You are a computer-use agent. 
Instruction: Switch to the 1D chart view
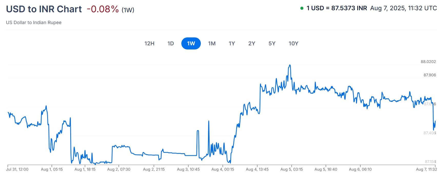click(171, 44)
